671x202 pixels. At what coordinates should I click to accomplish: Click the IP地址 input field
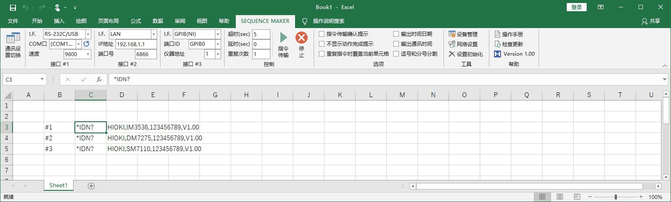pos(136,44)
